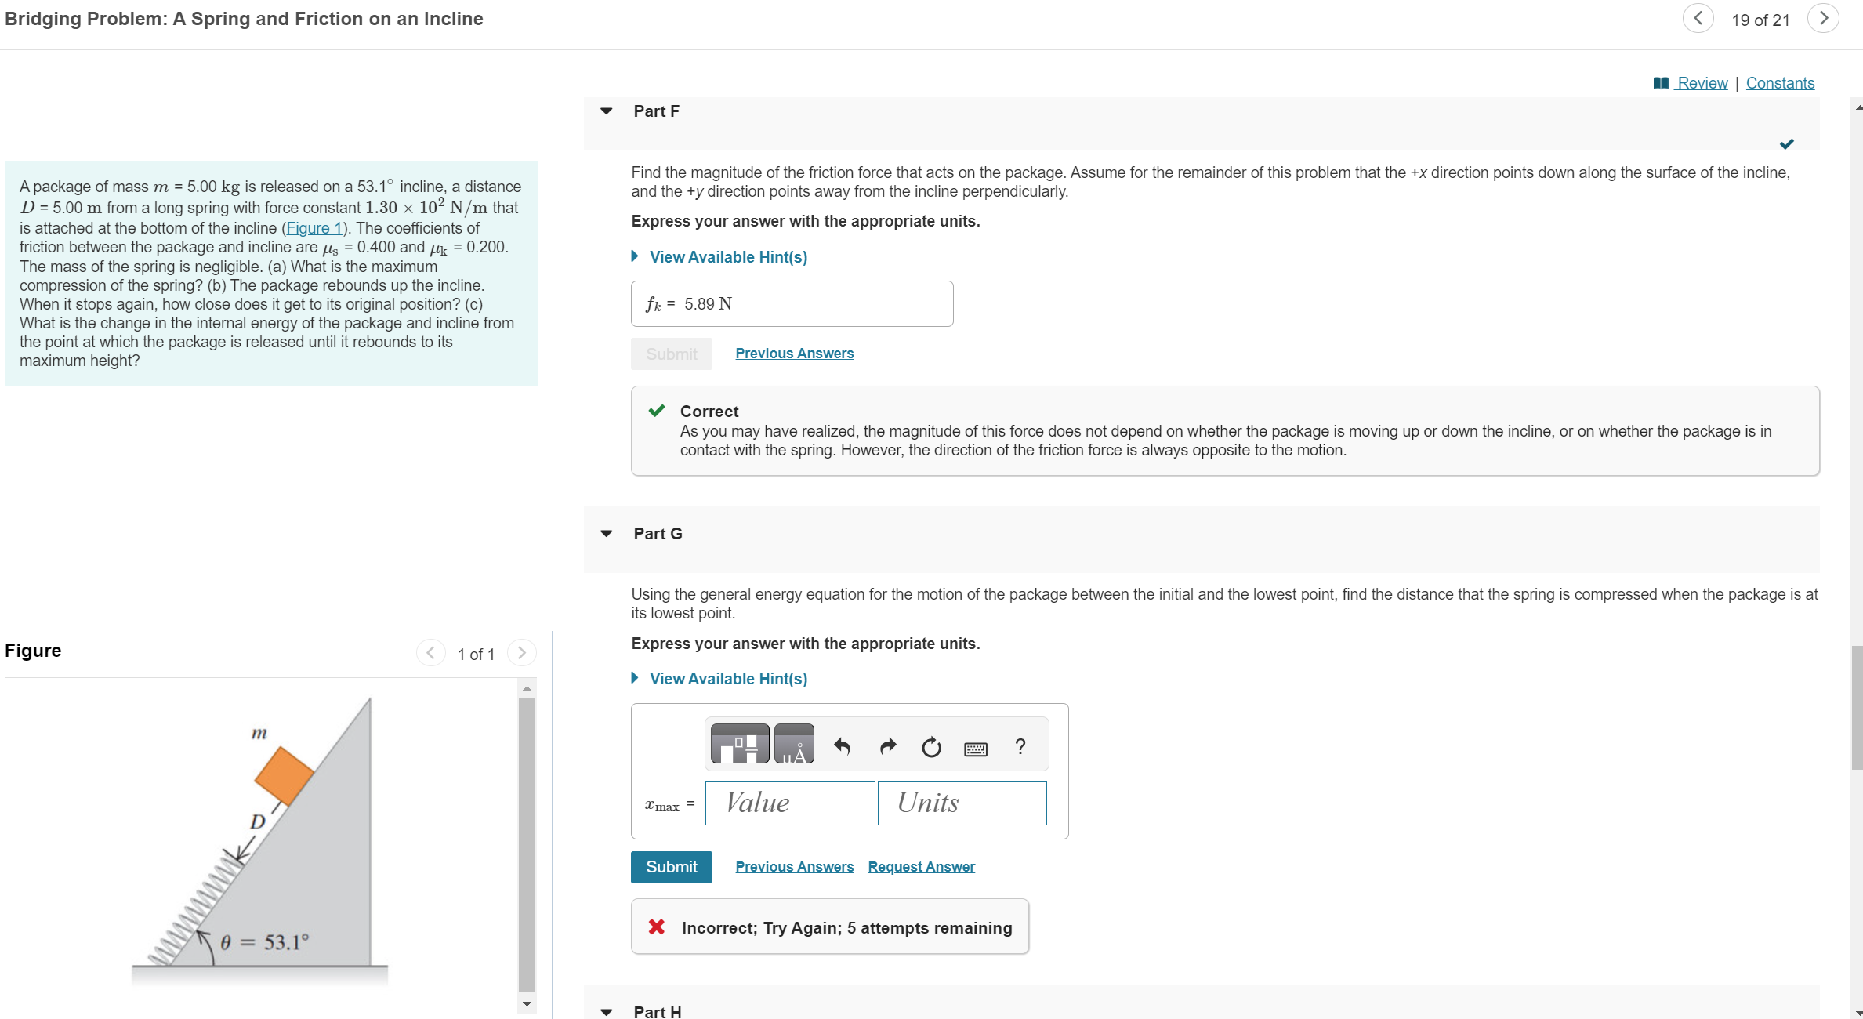1863x1019 pixels.
Task: Click the templates icon in answer toolbar
Action: [740, 744]
